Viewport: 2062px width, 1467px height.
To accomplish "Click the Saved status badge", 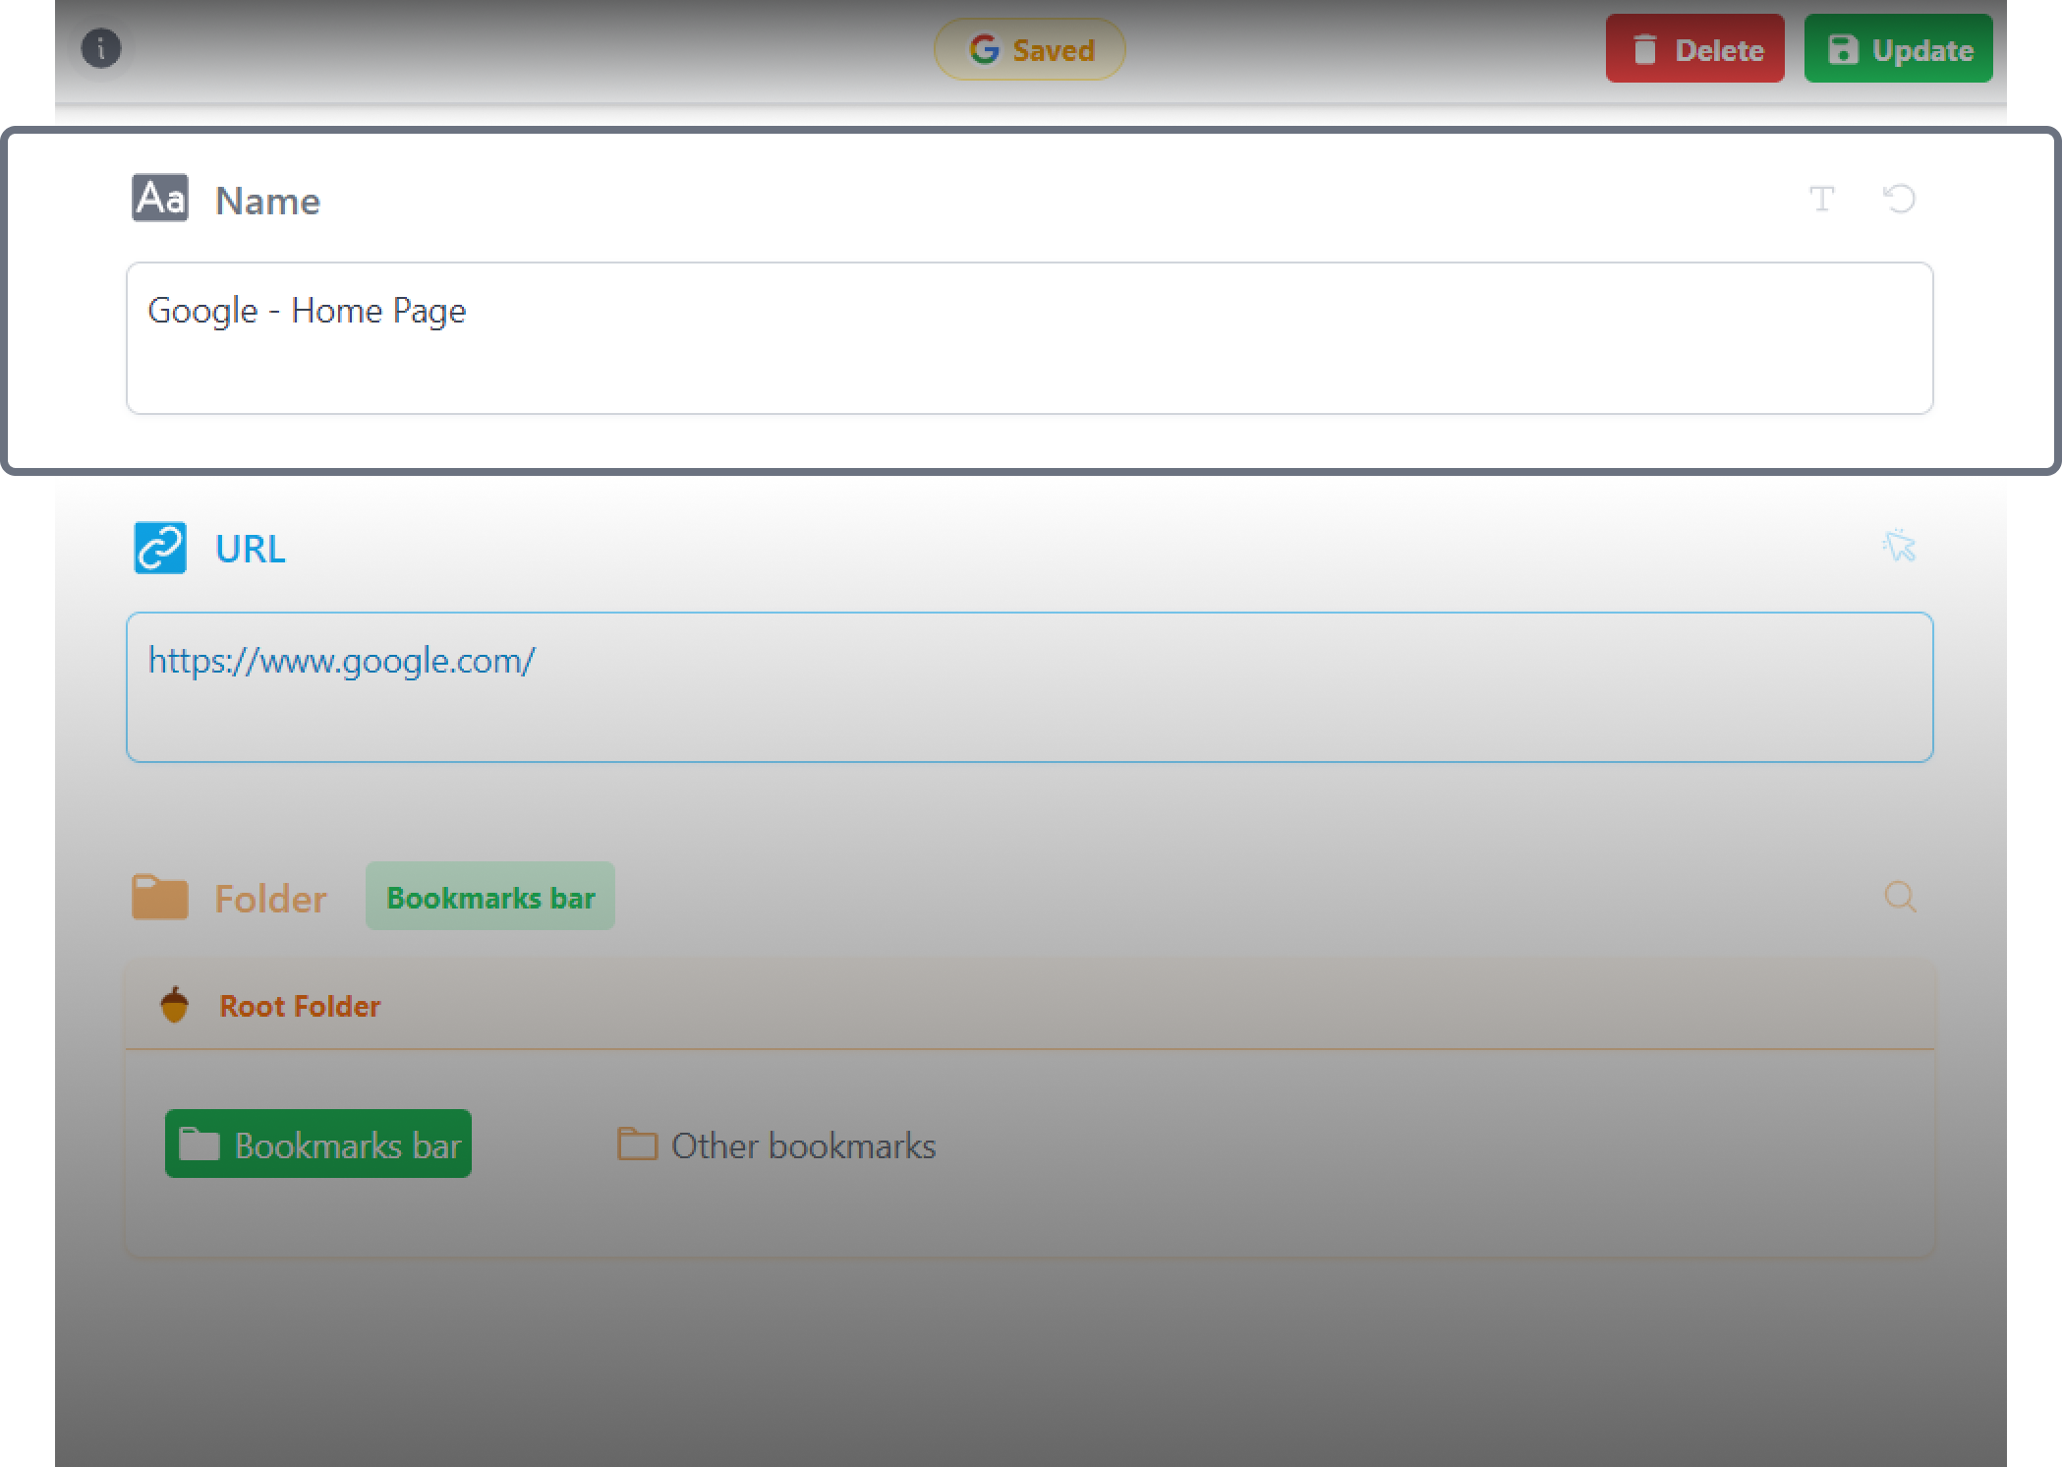I will click(x=1029, y=49).
